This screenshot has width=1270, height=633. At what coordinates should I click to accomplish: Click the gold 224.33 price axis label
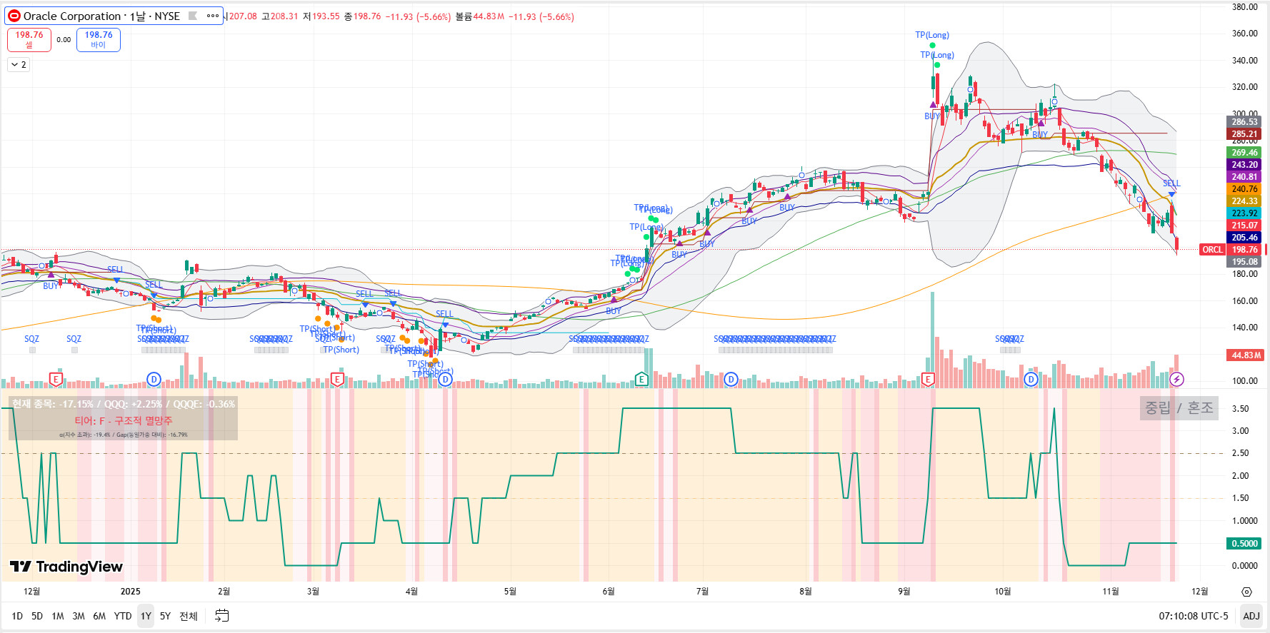coord(1244,201)
